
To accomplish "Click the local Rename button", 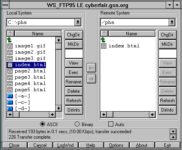I will pyautogui.click(x=74, y=82).
